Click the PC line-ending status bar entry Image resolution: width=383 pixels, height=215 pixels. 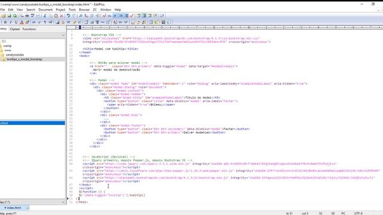click(343, 213)
